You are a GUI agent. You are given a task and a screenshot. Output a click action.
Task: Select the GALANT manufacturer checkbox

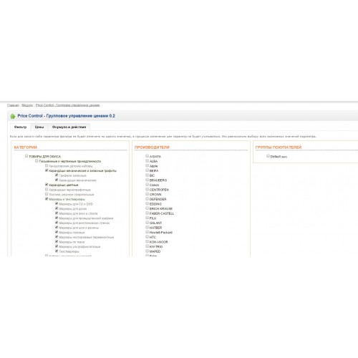click(x=147, y=223)
